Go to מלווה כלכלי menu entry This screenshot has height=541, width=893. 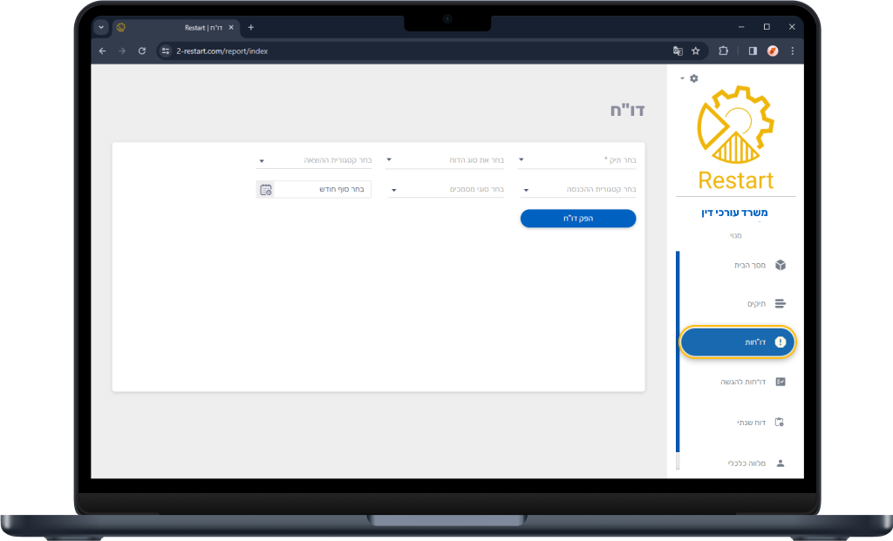746,463
